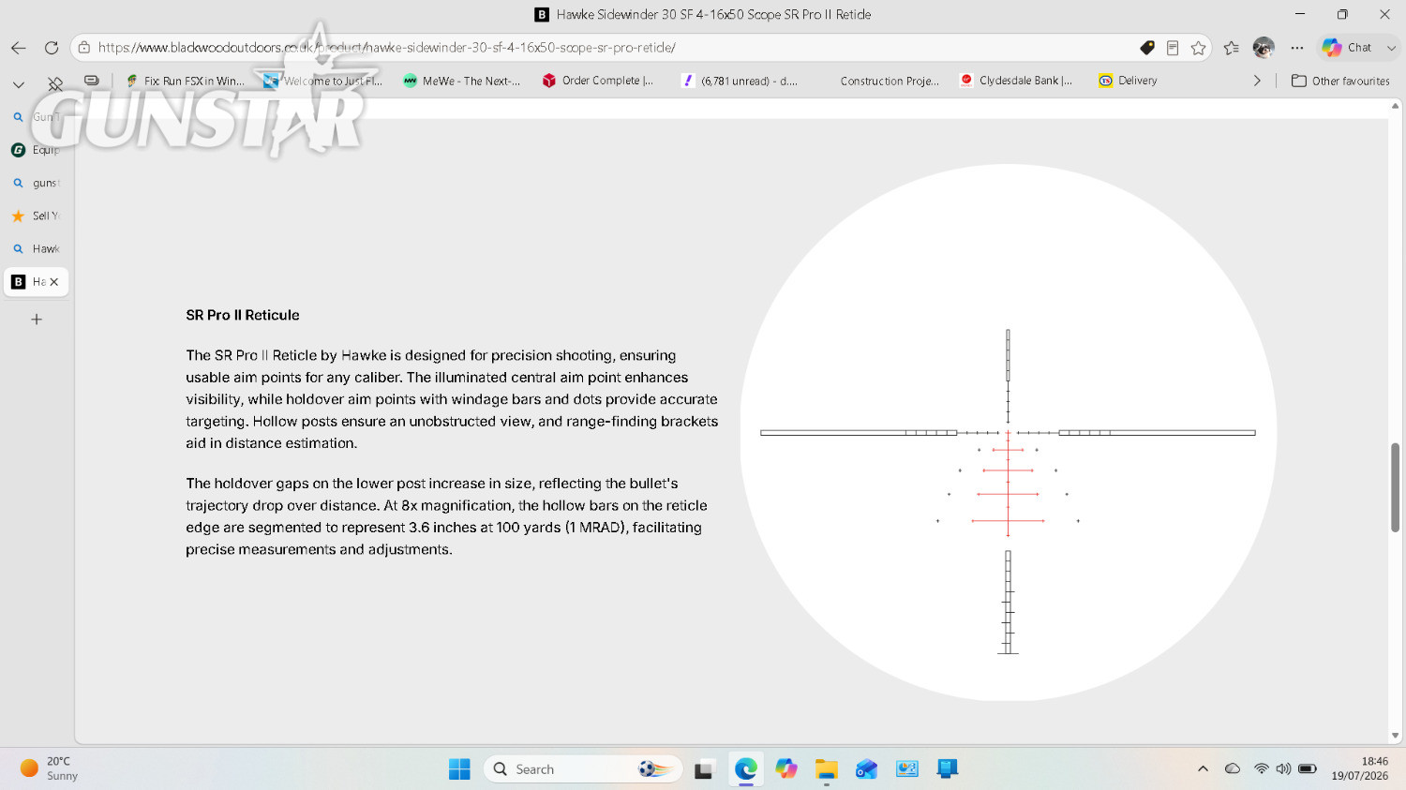Click the 'SR Pro II Reticule' heading
This screenshot has width=1406, height=790.
(243, 315)
